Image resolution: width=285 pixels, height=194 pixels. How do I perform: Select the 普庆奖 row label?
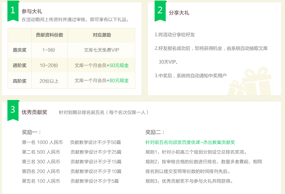click(x=20, y=50)
